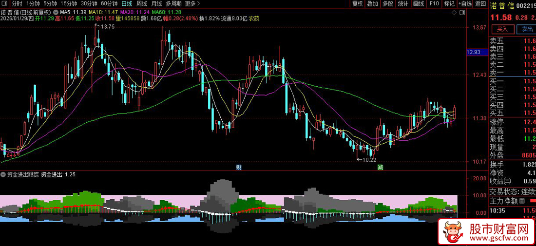536x246 pixels.
Task: Select the 卖二 order book row
Action: [513, 65]
